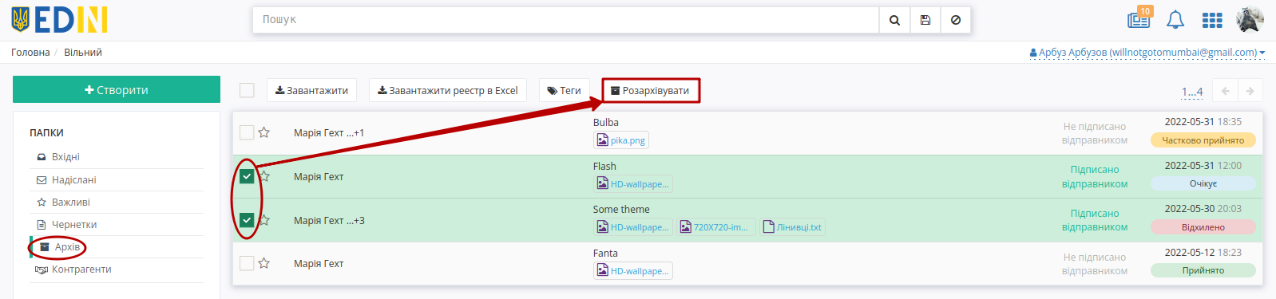Click the Вільний breadcrumb

83,53
